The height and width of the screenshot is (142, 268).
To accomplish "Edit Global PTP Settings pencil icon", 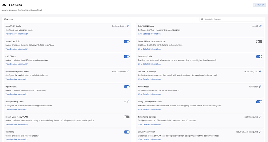I will (x=260, y=71).
